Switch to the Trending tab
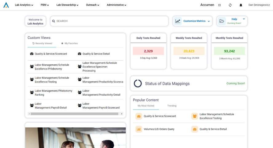This screenshot has width=273, height=148. tap(172, 106)
